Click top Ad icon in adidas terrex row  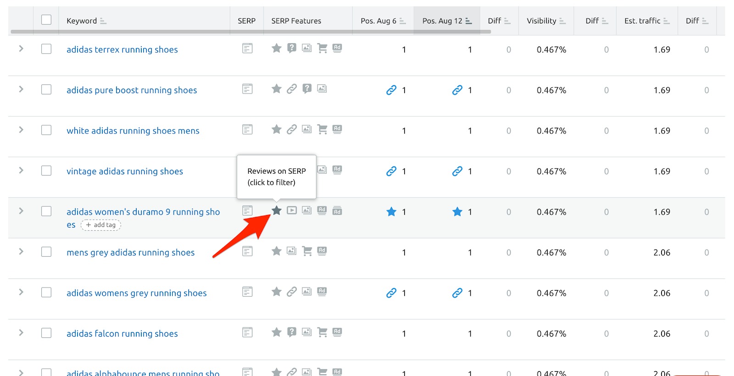click(x=337, y=48)
